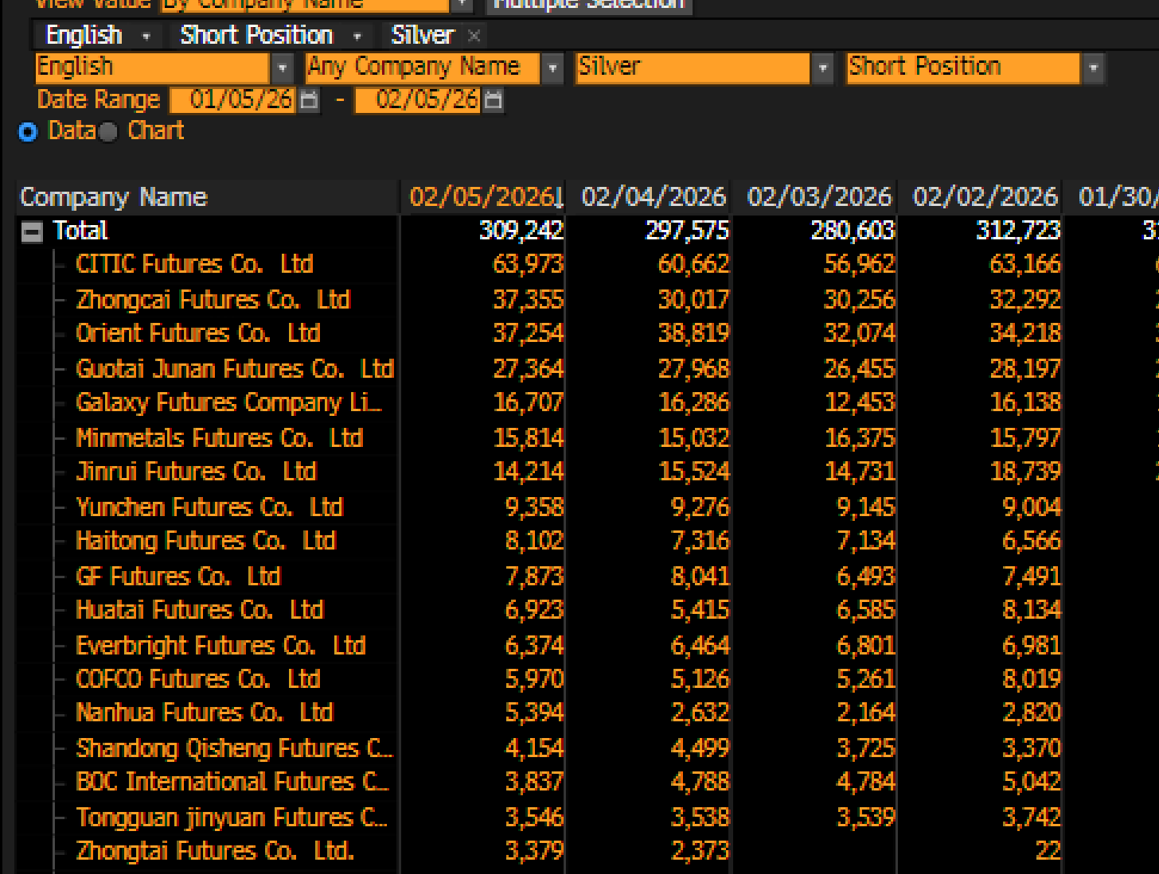
Task: Select Yunchen Futures Co. Ltd row
Action: click(209, 507)
